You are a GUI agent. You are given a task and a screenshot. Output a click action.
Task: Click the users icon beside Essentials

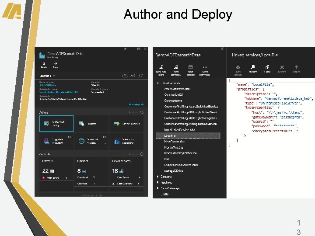pyautogui.click(x=133, y=76)
